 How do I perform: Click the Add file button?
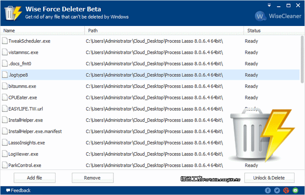click(x=35, y=178)
